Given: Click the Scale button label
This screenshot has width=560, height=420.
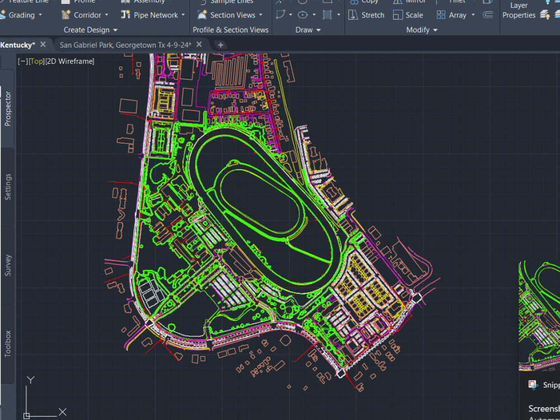Looking at the screenshot, I should coord(414,15).
